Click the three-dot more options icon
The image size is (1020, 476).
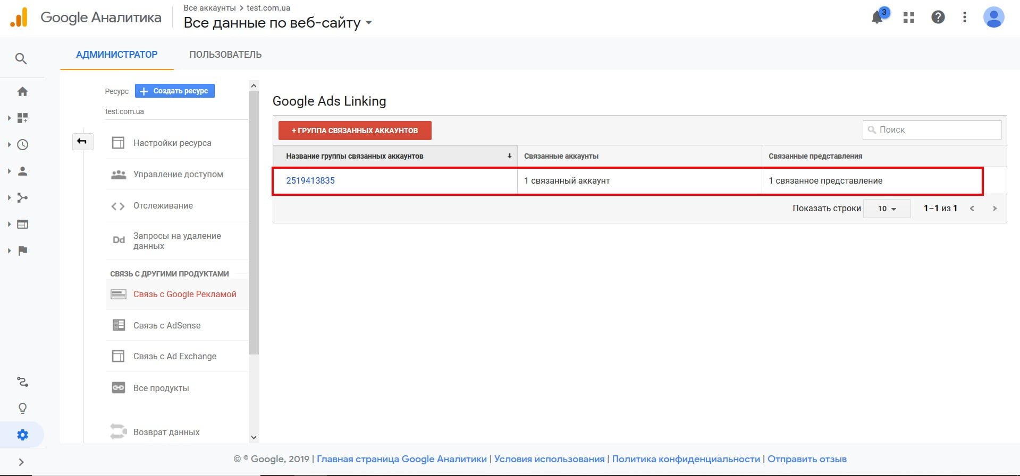coord(964,18)
